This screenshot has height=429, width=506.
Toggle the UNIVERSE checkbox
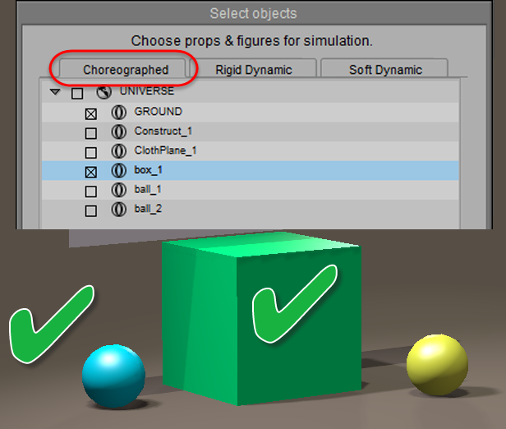[77, 94]
